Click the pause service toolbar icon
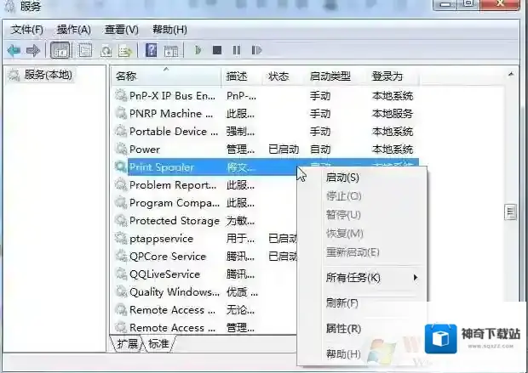 tap(236, 51)
